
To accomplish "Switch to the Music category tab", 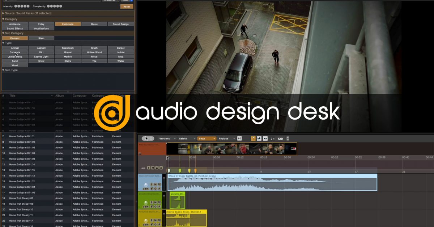I will pos(94,24).
